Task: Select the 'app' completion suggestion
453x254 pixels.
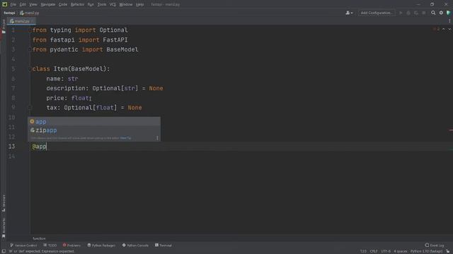Action: coord(94,121)
